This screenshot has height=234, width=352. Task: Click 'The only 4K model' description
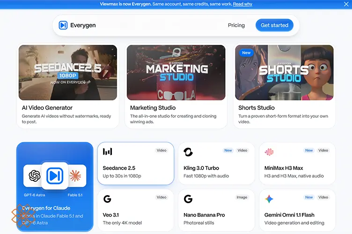click(122, 223)
